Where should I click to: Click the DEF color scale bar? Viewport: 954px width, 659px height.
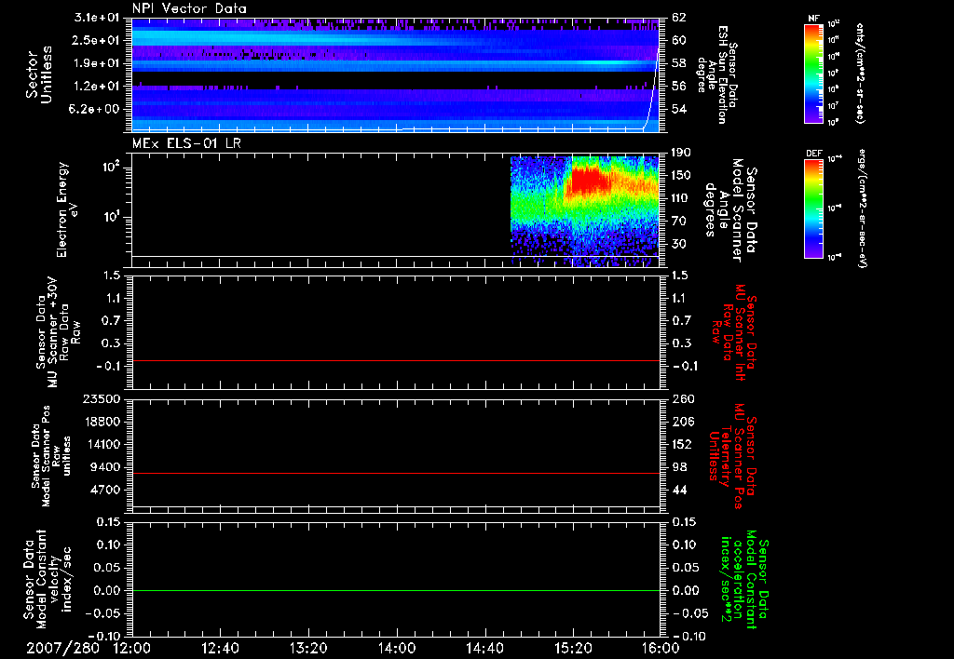click(x=813, y=208)
